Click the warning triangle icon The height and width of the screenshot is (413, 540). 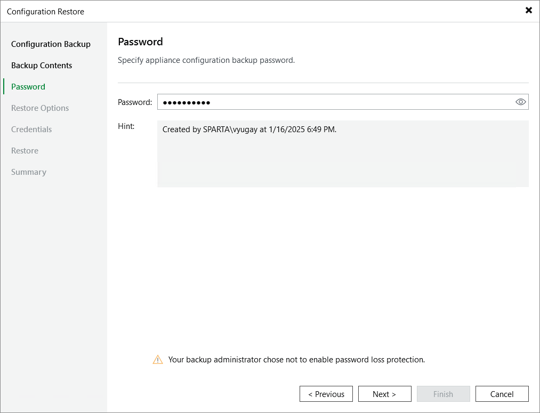[157, 359]
